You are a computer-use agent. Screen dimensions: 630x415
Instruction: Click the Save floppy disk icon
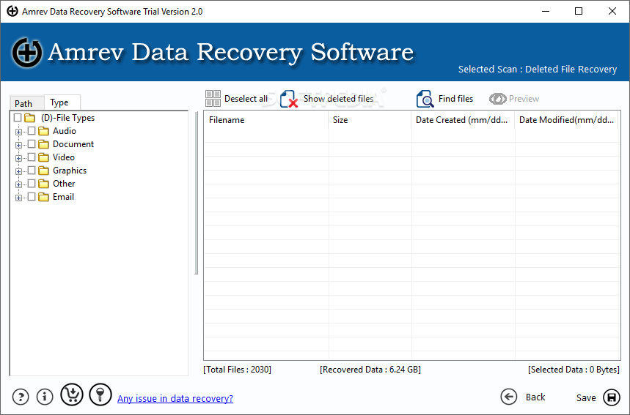point(612,397)
